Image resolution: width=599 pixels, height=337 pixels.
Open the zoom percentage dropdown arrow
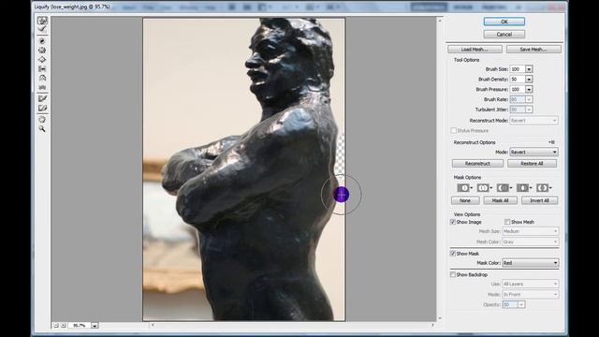(x=95, y=325)
